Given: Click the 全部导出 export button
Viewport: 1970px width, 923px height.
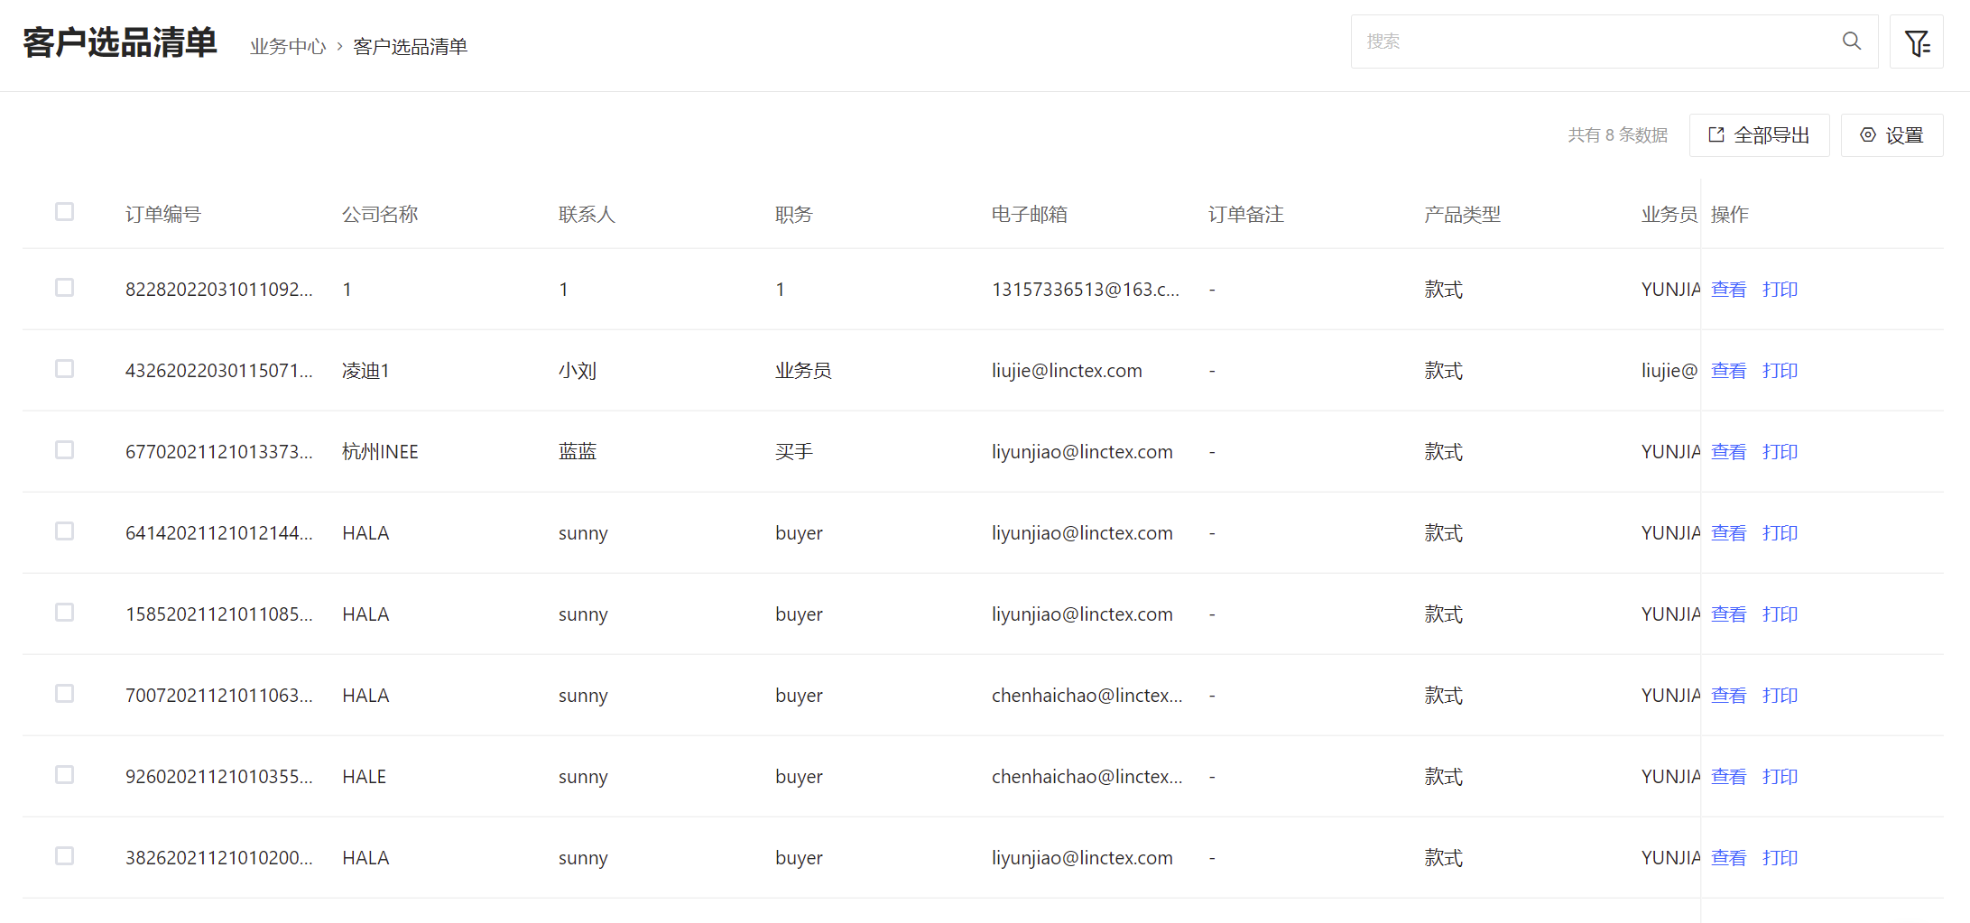Looking at the screenshot, I should pos(1759,135).
